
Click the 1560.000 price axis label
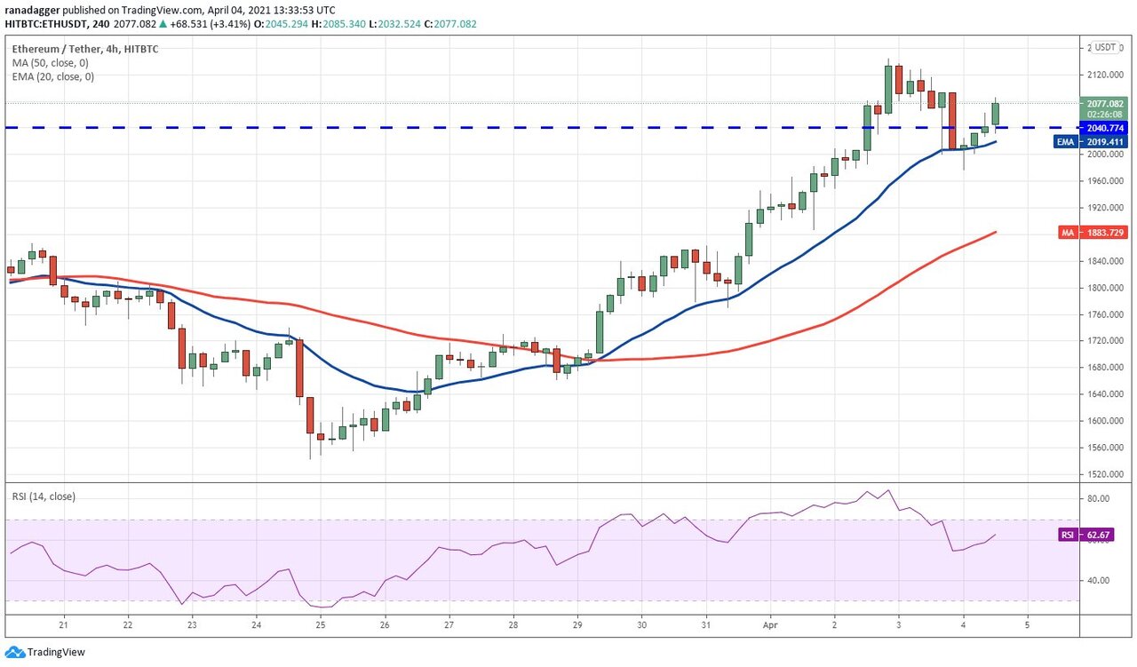pos(1105,448)
